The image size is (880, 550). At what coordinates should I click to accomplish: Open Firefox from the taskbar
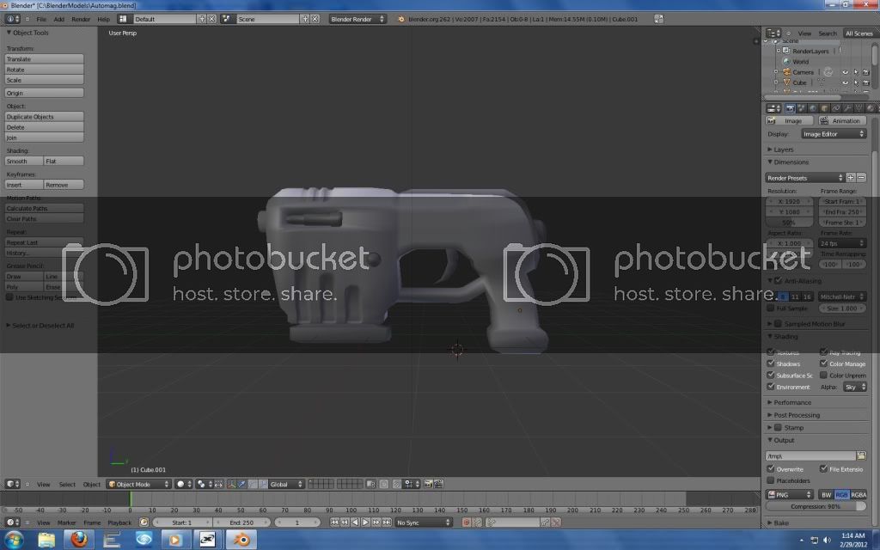[79, 539]
